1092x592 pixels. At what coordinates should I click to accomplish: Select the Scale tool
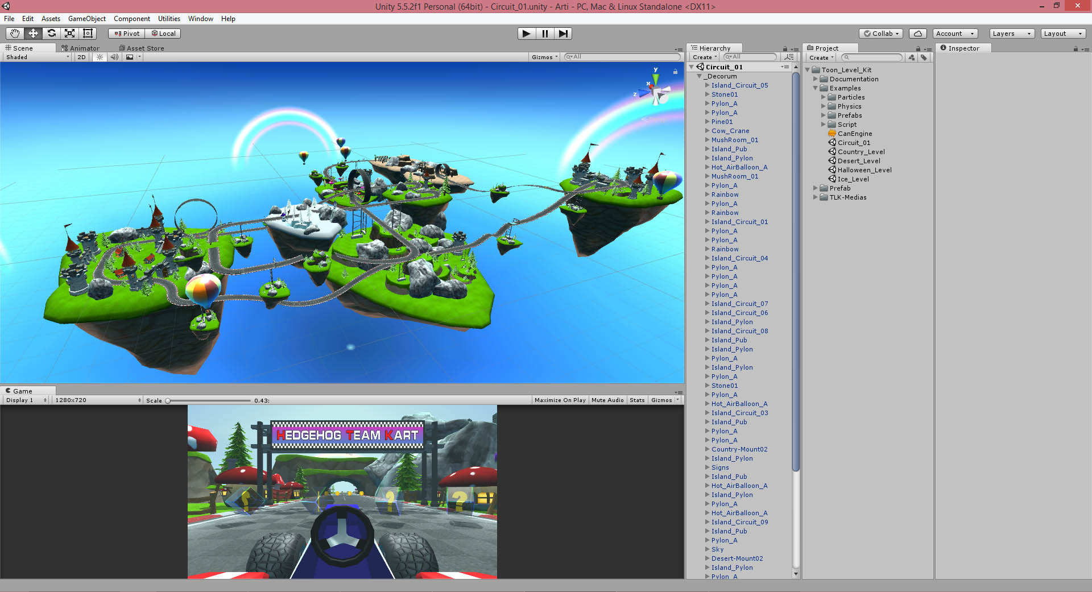click(69, 34)
